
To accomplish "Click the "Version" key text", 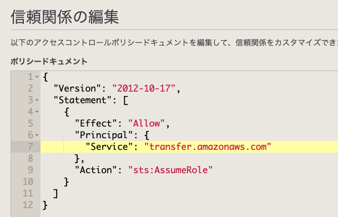I will point(77,88).
